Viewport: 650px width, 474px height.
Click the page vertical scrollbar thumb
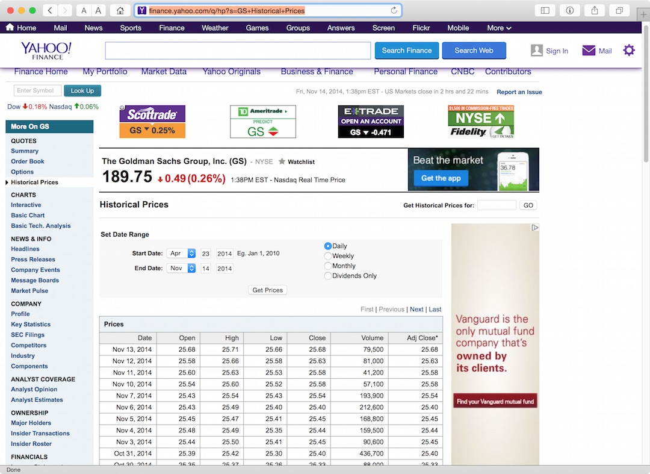coord(646,93)
